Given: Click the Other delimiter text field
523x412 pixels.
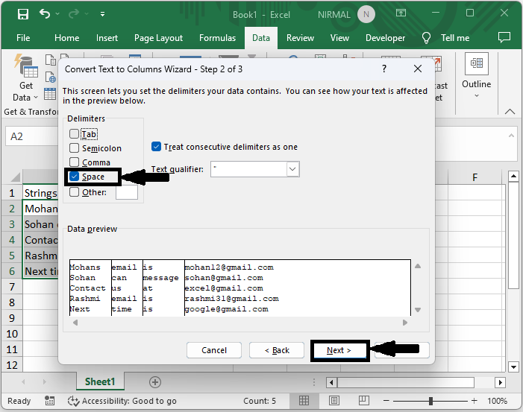Looking at the screenshot, I should (x=127, y=192).
